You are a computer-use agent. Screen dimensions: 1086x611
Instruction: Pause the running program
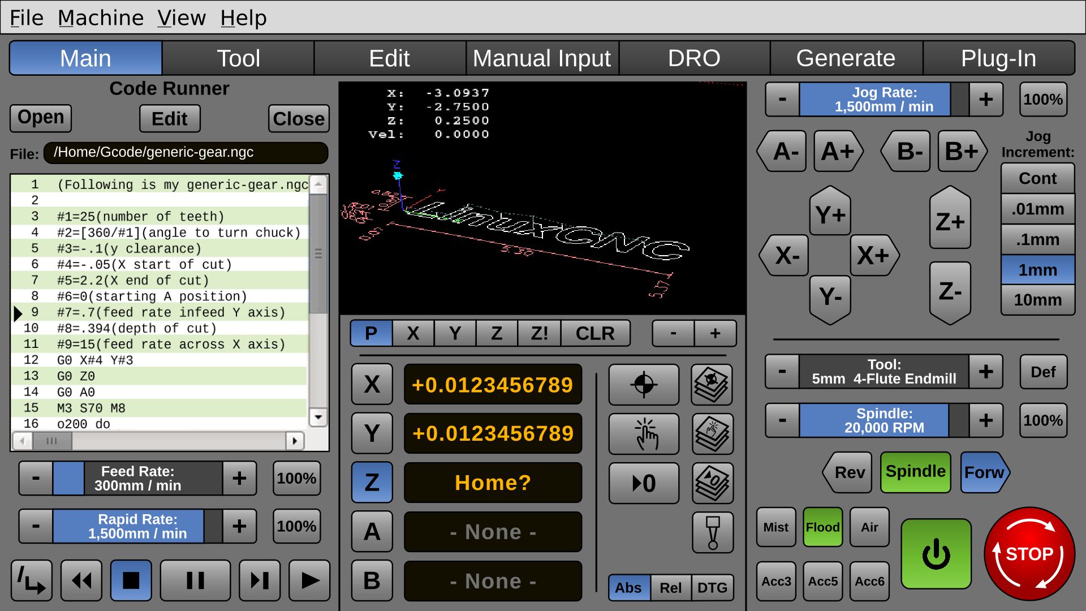(x=195, y=580)
